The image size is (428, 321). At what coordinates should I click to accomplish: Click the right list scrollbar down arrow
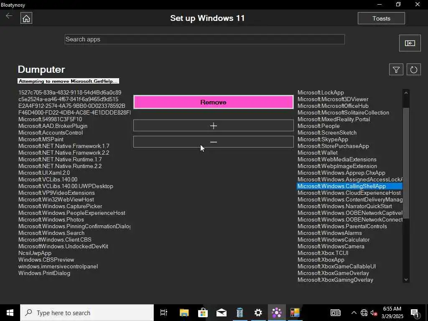[406, 280]
